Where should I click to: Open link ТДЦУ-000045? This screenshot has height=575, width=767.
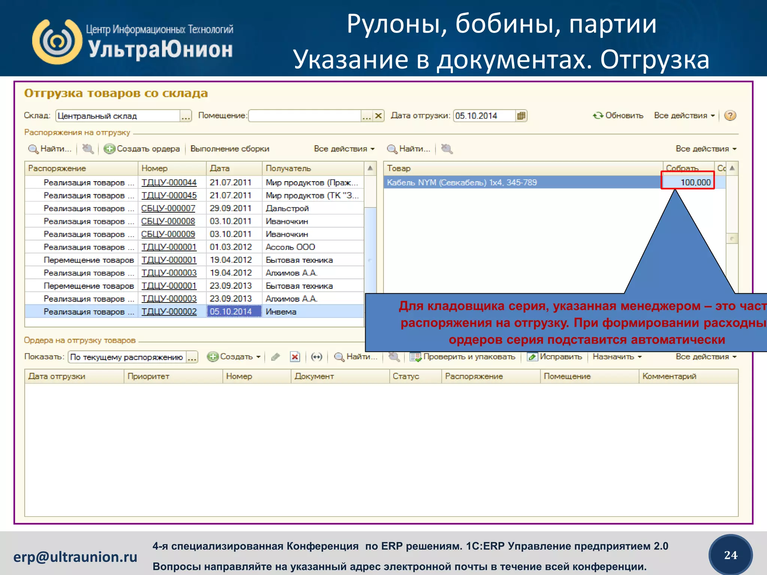[169, 195]
